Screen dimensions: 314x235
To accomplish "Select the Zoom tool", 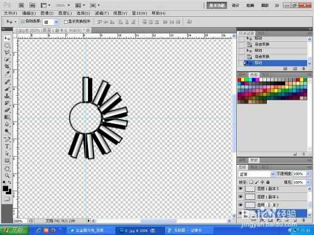I will pyautogui.click(x=8, y=175).
